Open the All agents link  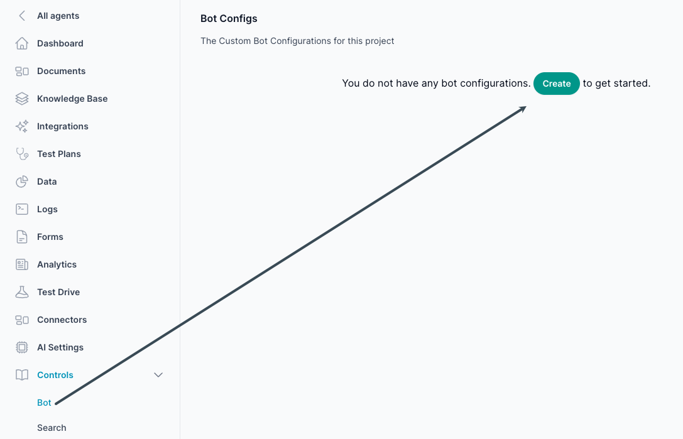click(x=58, y=16)
